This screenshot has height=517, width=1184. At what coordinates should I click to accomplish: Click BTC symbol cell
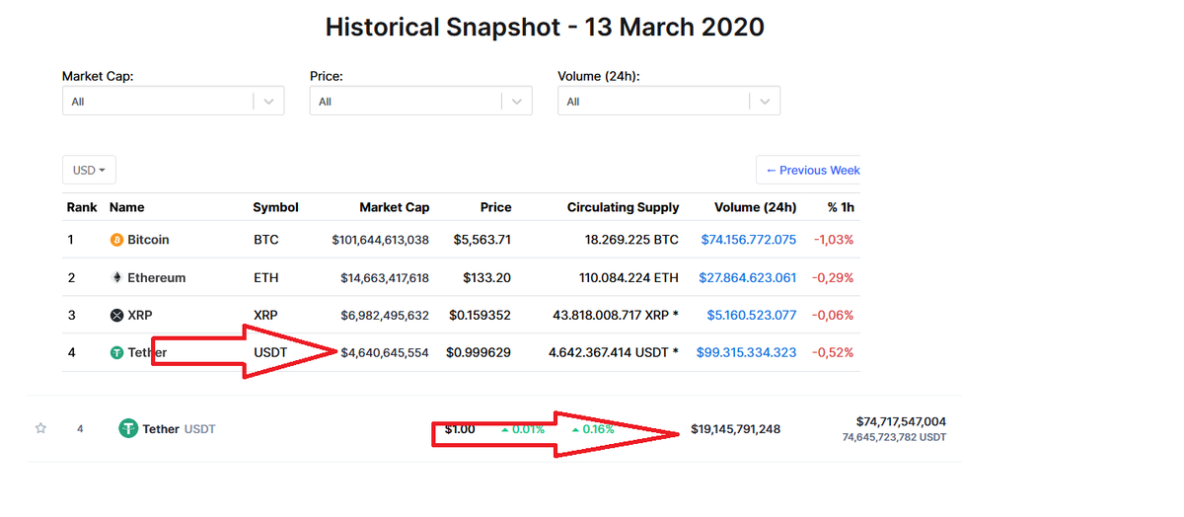click(266, 240)
